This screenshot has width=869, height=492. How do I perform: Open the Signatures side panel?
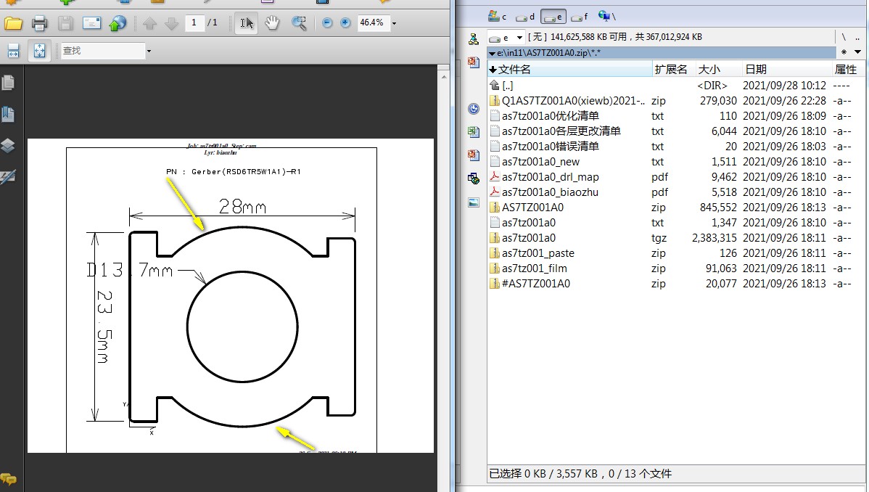[8, 177]
